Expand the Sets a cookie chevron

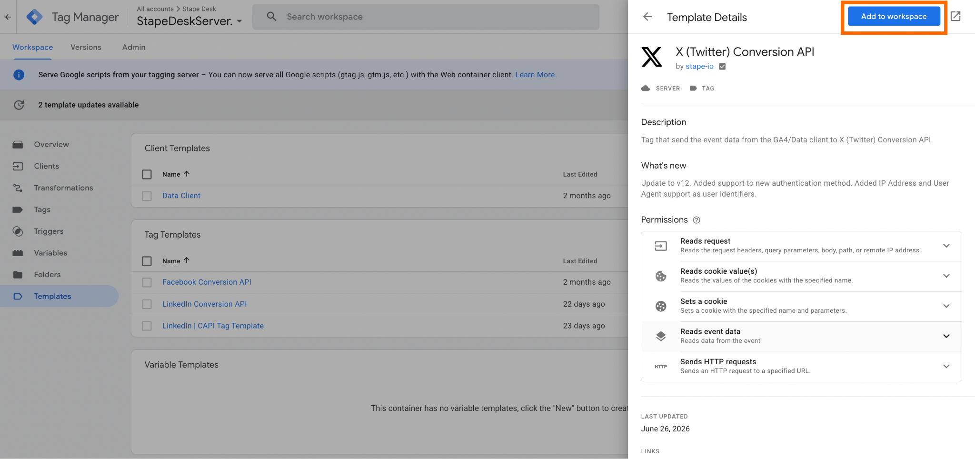(x=946, y=306)
